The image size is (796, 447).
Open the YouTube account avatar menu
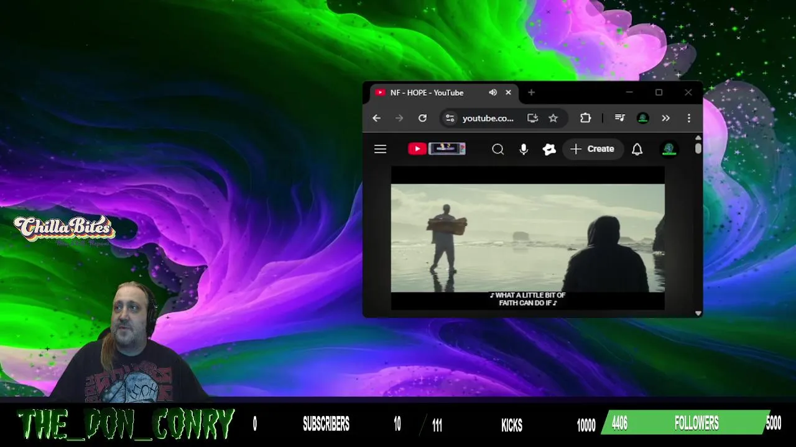click(669, 149)
